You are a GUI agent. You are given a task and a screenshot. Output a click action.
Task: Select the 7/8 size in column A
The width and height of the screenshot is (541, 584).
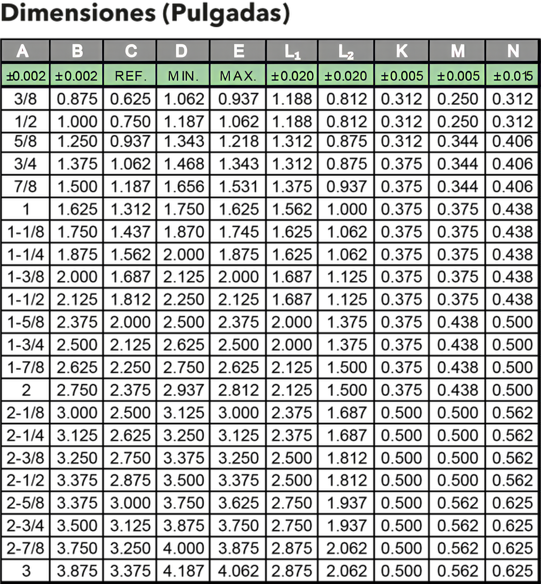point(25,186)
